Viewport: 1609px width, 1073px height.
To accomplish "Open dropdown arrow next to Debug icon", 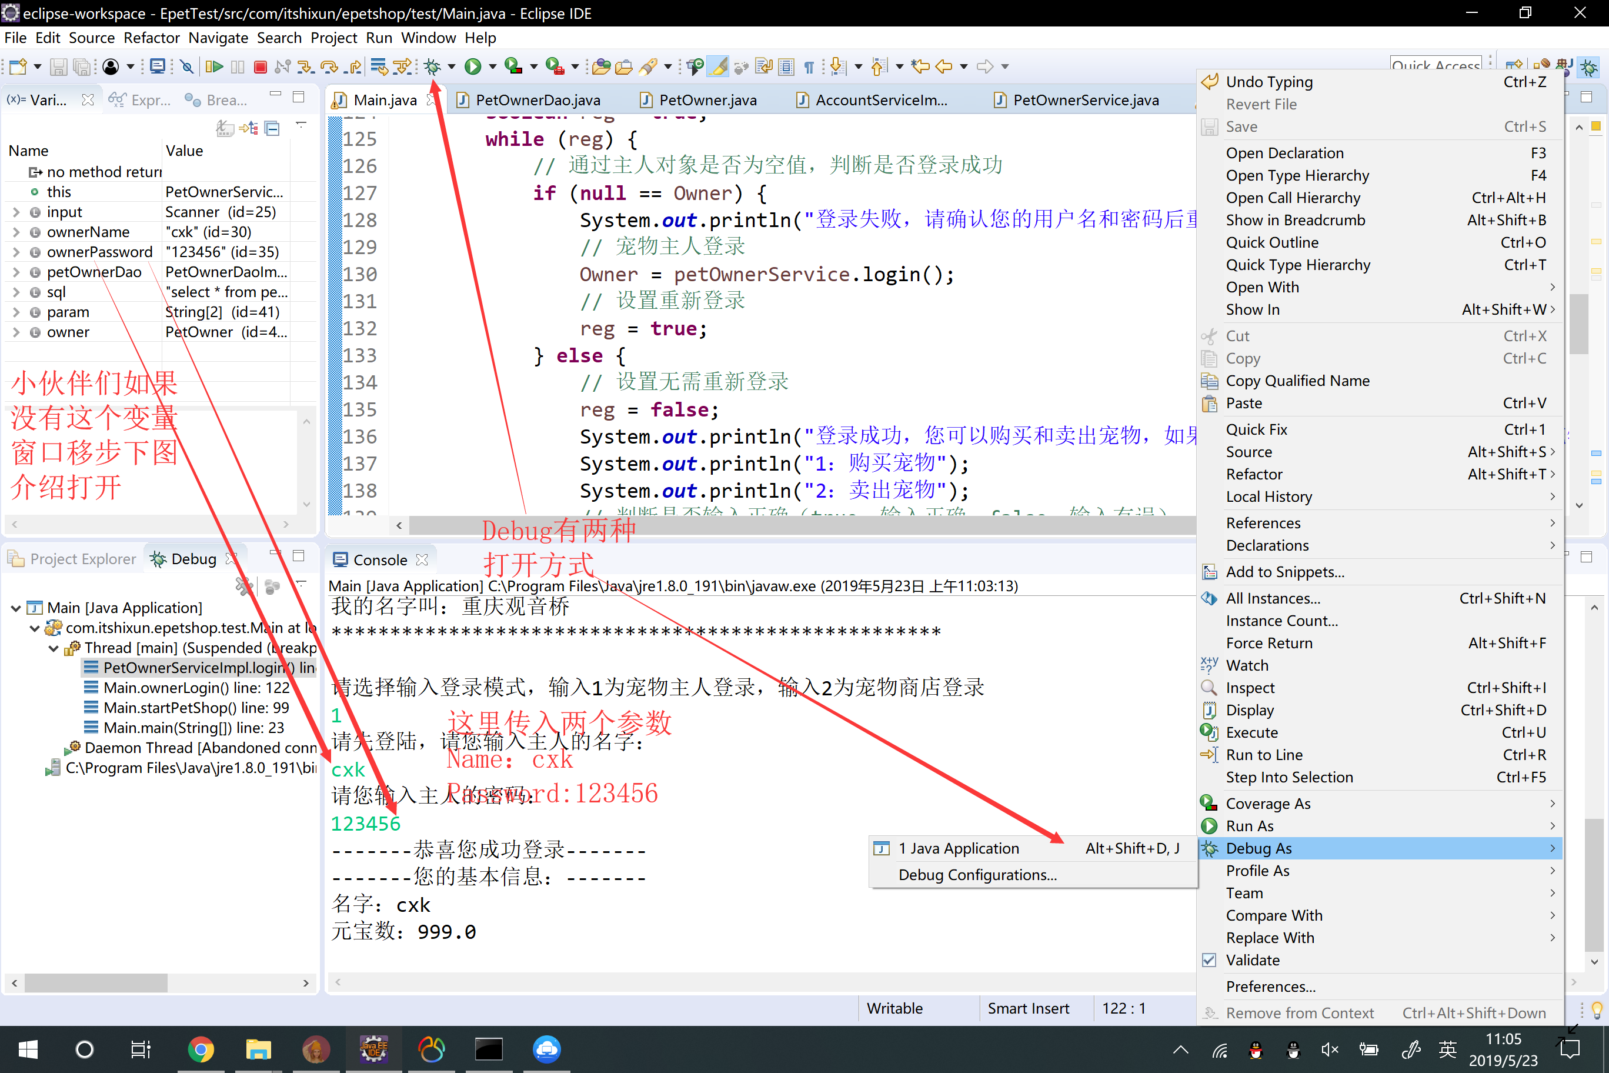I will coord(452,66).
